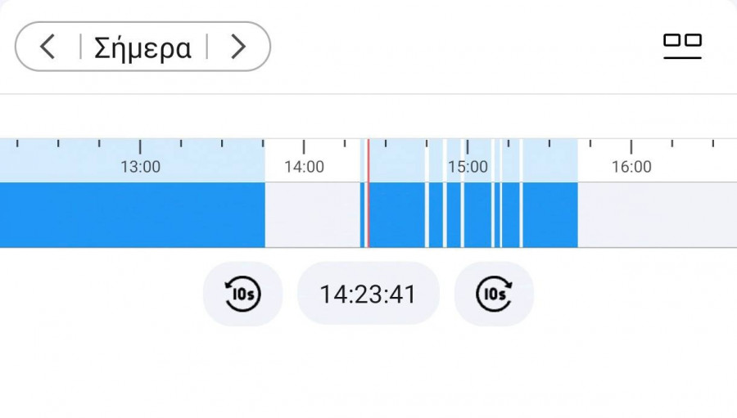Viewport: 737px width, 418px height.
Task: Click half-hour tick between 13:00 and 14:00
Action: point(222,146)
